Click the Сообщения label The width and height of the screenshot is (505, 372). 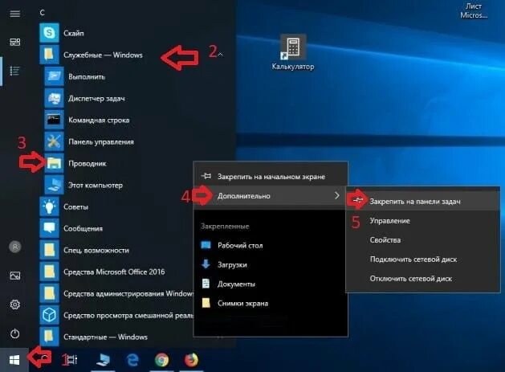(83, 228)
